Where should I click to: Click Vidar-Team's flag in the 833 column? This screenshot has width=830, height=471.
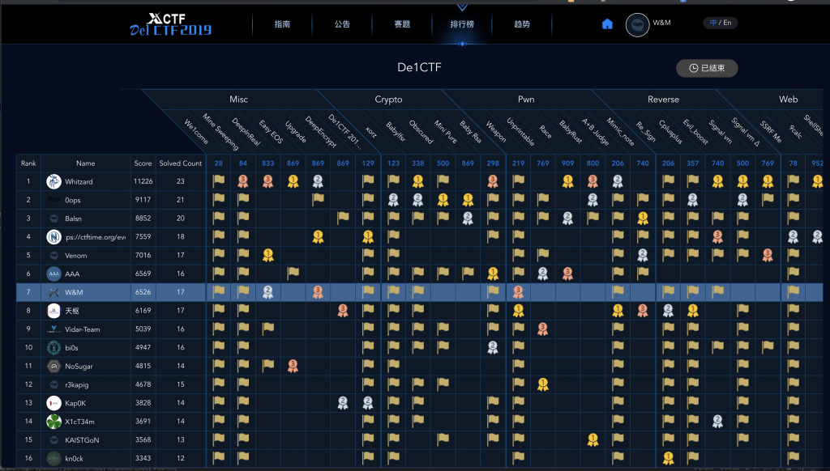pos(267,329)
